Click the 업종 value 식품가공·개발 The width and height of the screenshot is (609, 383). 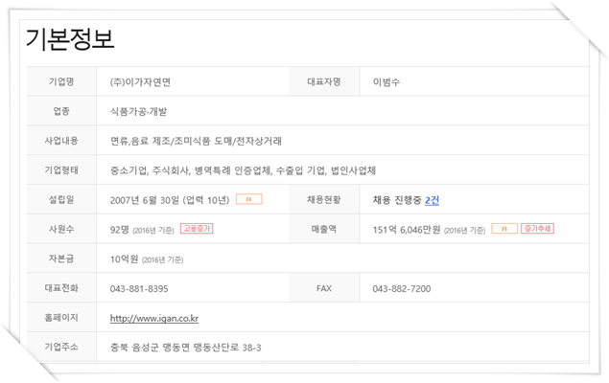tap(138, 112)
